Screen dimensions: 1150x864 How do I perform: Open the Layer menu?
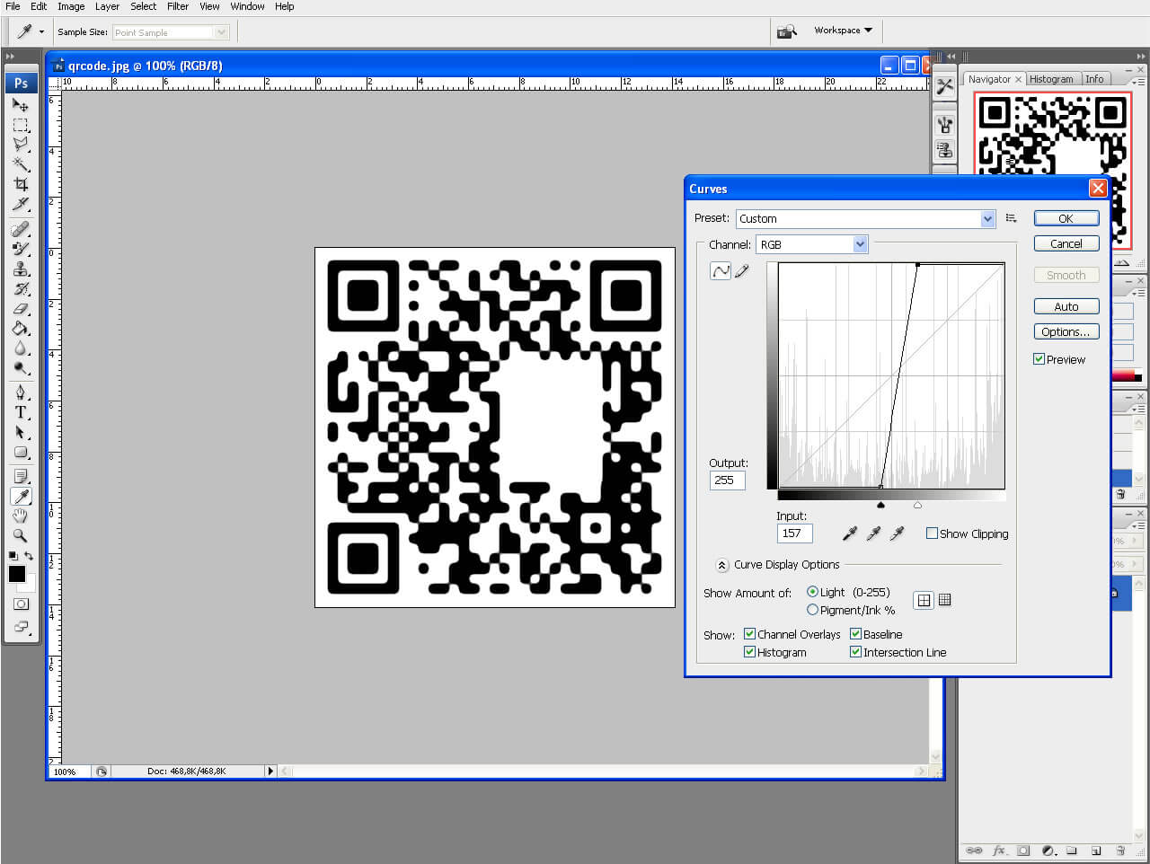pyautogui.click(x=107, y=6)
